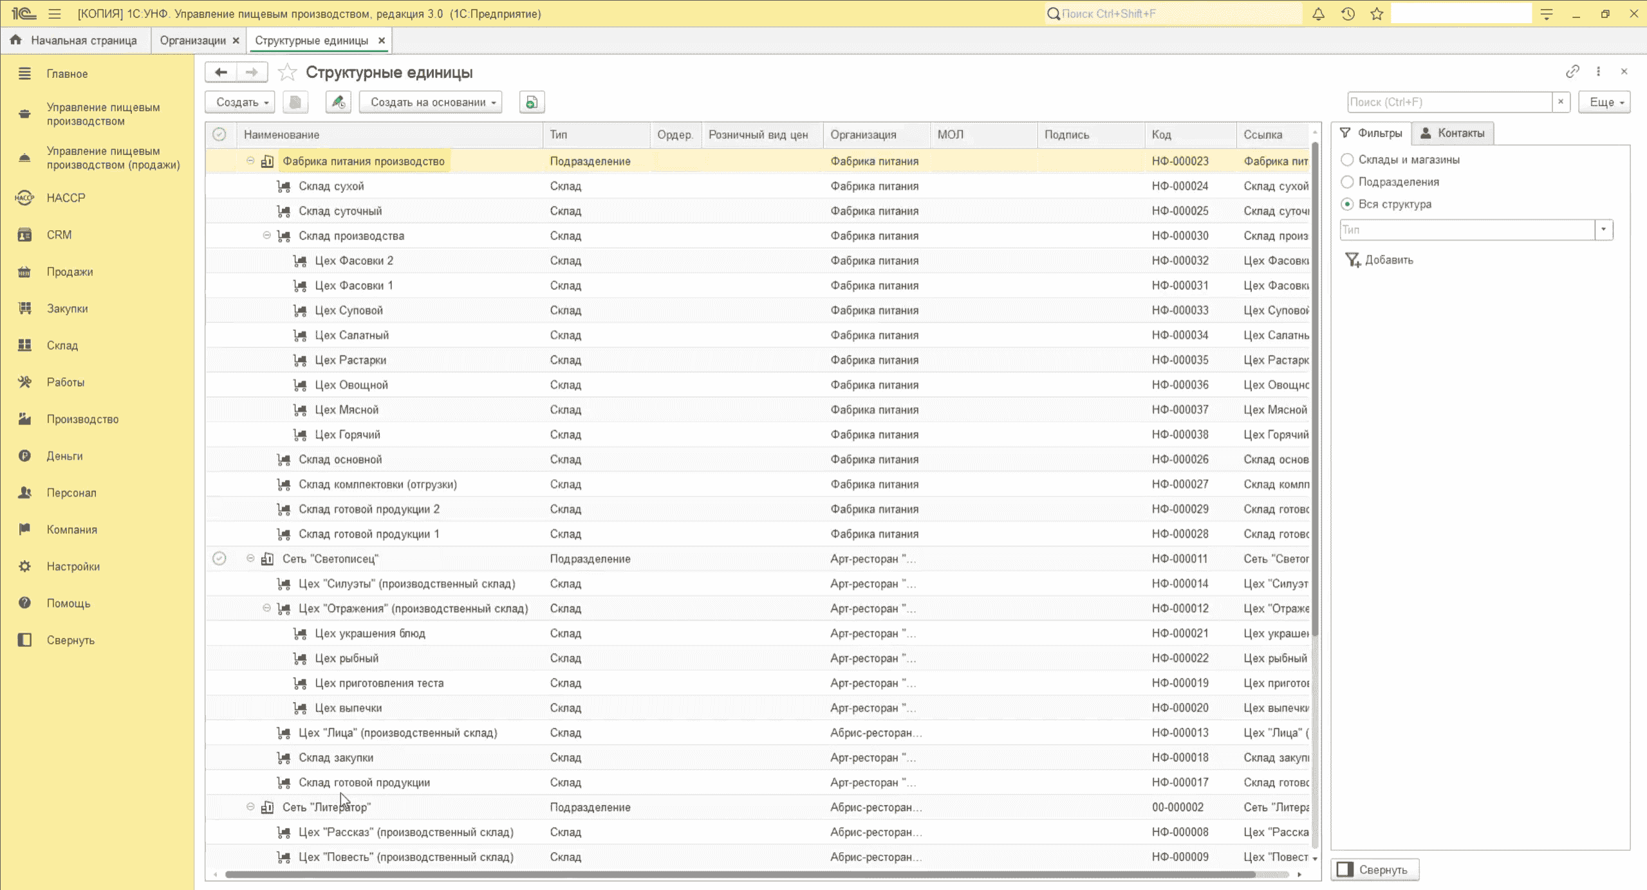Viewport: 1647px width, 890px height.
Task: Open the Создать на основании dropdown
Action: point(431,102)
